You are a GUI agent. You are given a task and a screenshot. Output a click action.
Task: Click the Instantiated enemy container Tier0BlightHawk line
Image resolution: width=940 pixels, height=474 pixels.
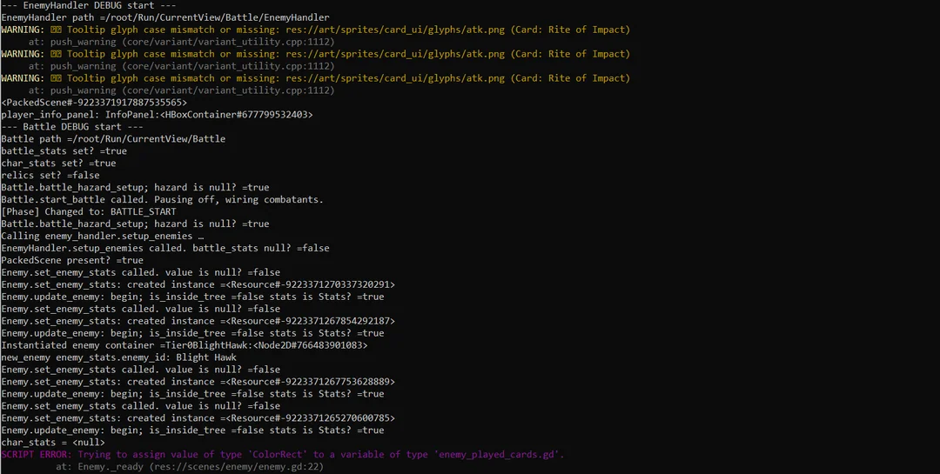pyautogui.click(x=185, y=345)
